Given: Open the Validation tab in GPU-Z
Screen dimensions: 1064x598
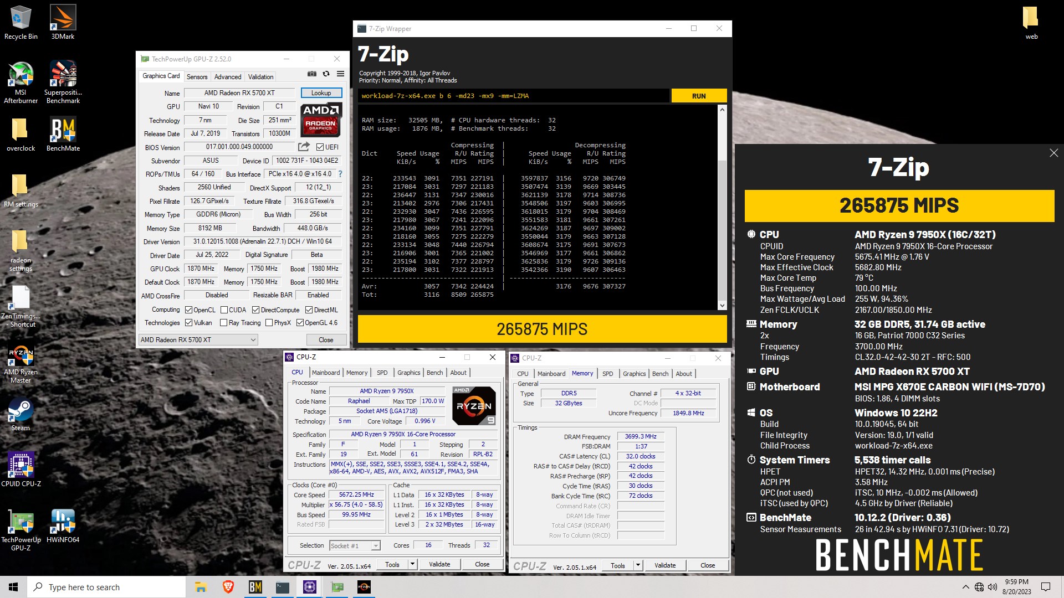Looking at the screenshot, I should [260, 77].
